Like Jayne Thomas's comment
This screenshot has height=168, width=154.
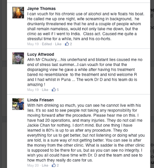click(x=58, y=44)
